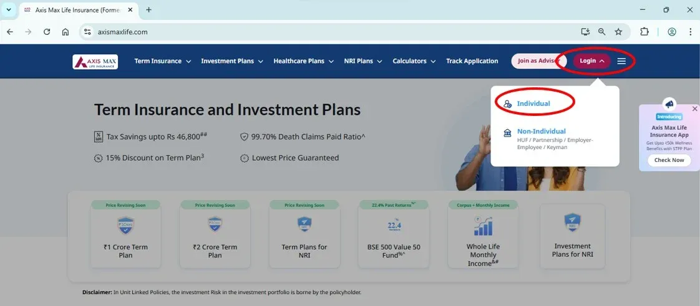Open browser home page icon
This screenshot has height=306, width=700.
(65, 32)
